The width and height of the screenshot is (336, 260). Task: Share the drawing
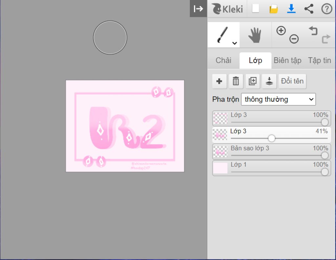(x=309, y=9)
